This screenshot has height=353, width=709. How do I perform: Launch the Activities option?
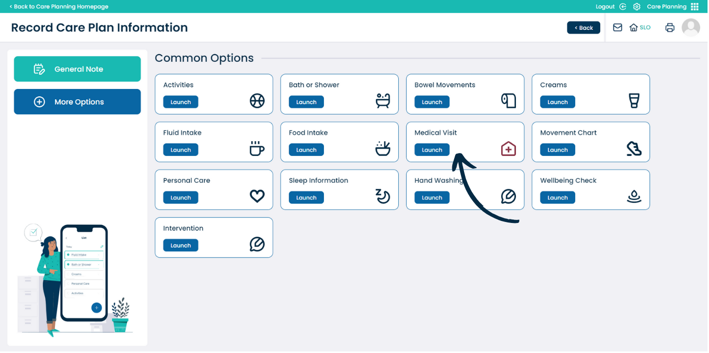(180, 102)
